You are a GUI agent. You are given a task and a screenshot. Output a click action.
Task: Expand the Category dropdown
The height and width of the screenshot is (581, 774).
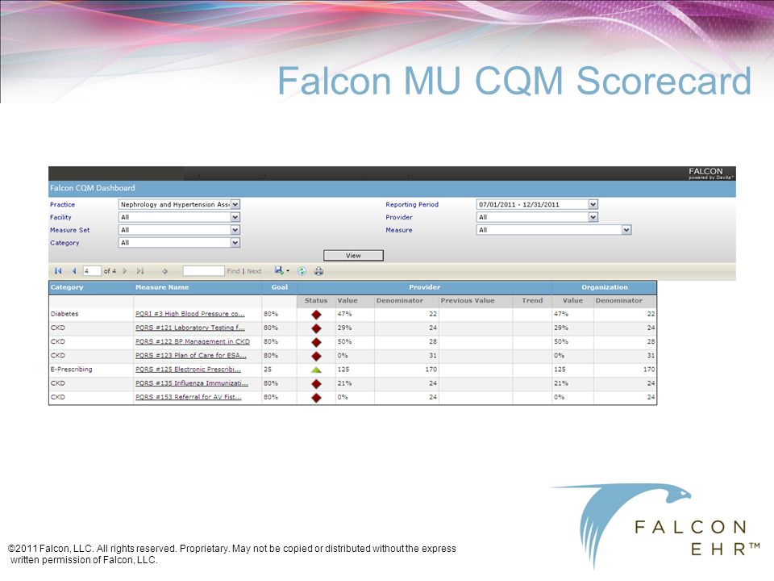coord(235,243)
